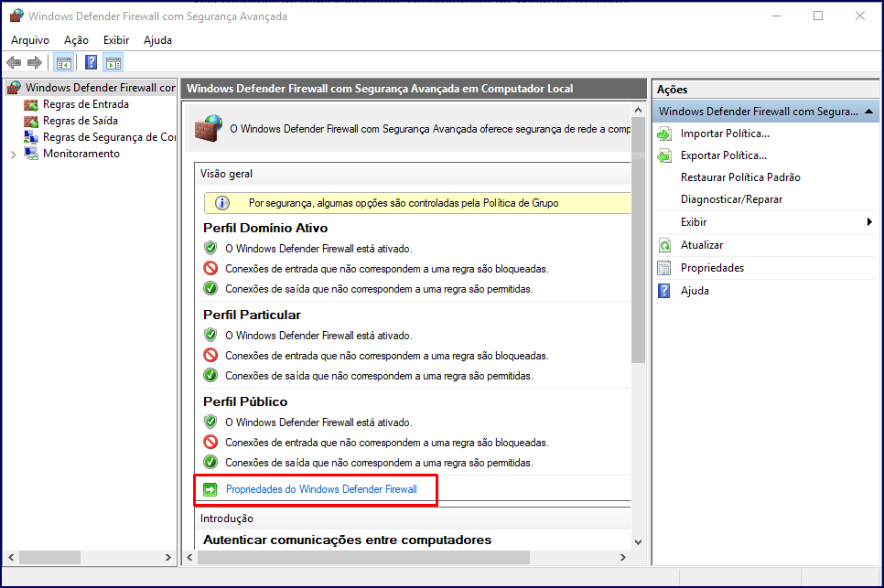Click the green arrow icon beside Propriedades link

[x=210, y=489]
